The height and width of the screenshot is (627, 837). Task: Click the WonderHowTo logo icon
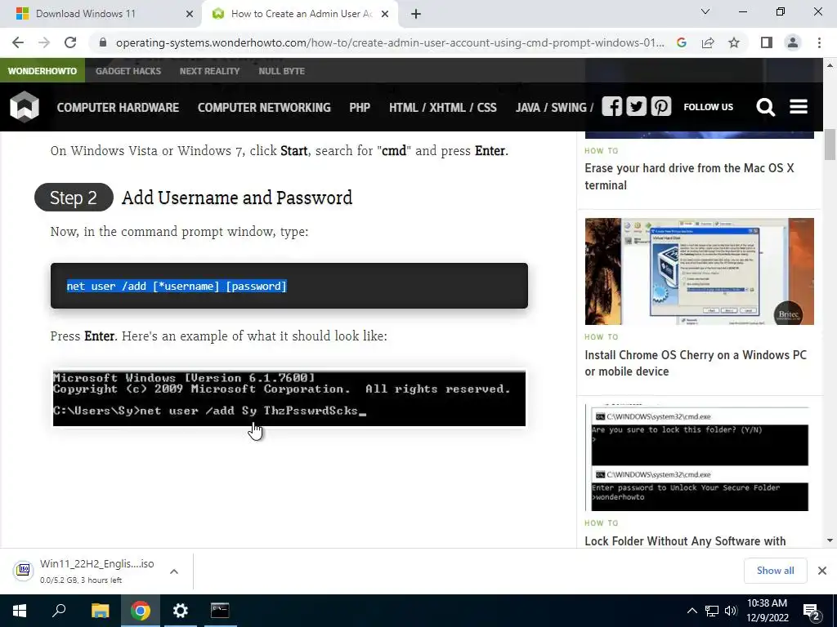tap(25, 107)
